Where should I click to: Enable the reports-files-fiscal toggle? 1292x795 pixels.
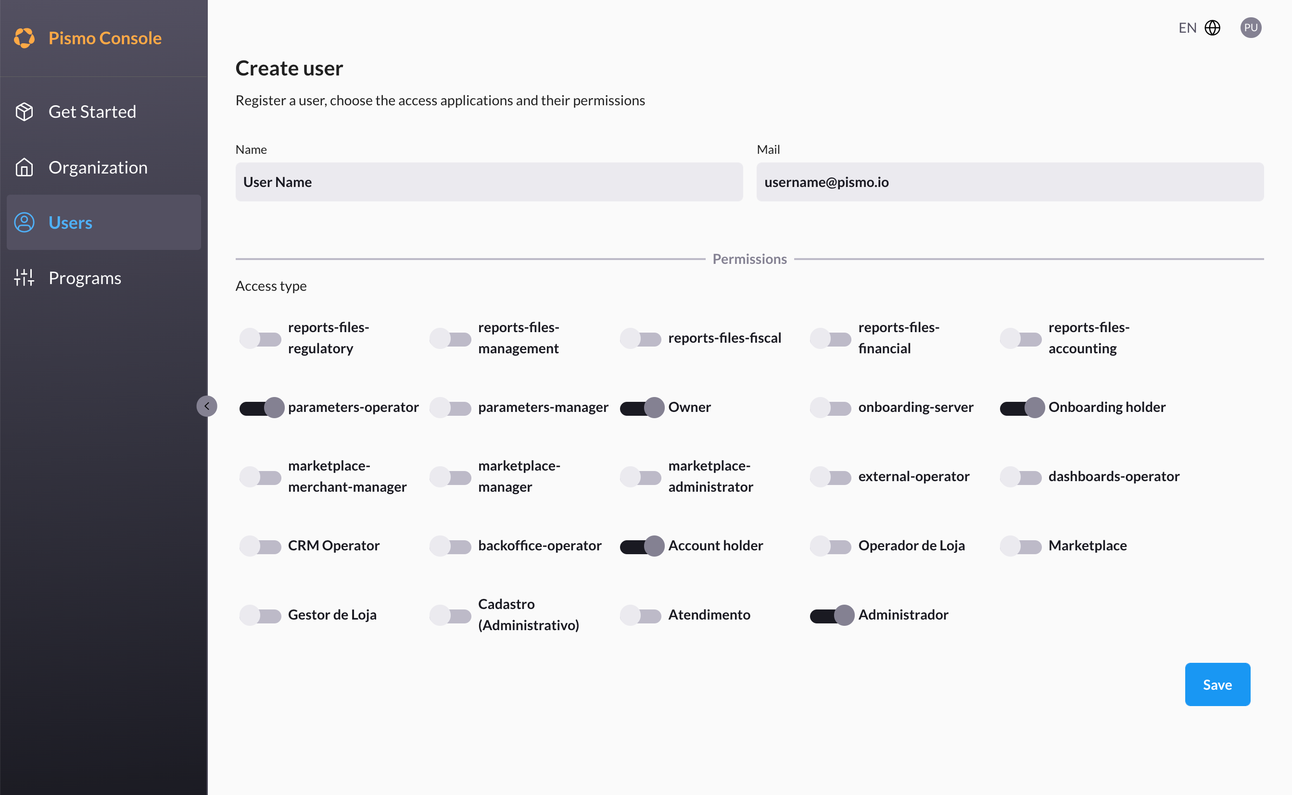pos(640,338)
